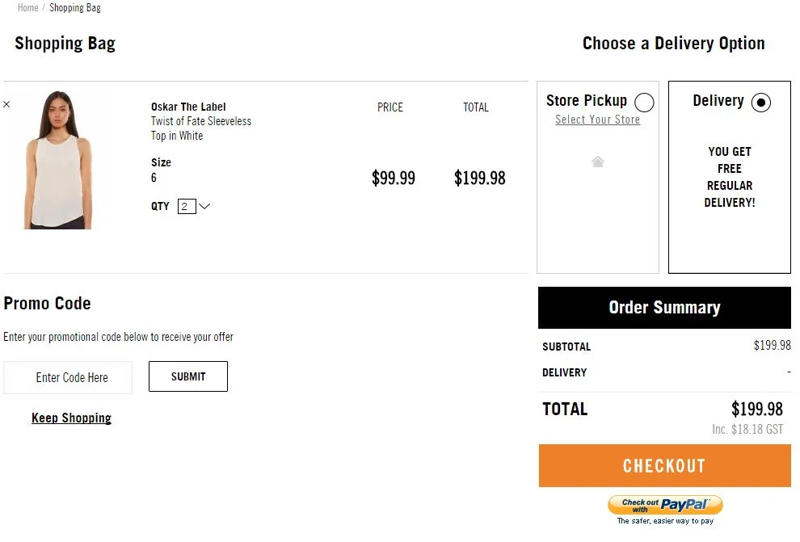Open the QTY dropdown arrow
This screenshot has width=800, height=542.
pos(204,206)
